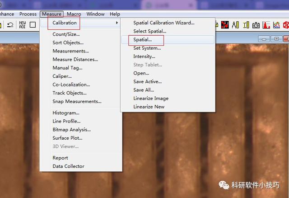
Task: Choose Track Objects... entry
Action: click(x=80, y=93)
